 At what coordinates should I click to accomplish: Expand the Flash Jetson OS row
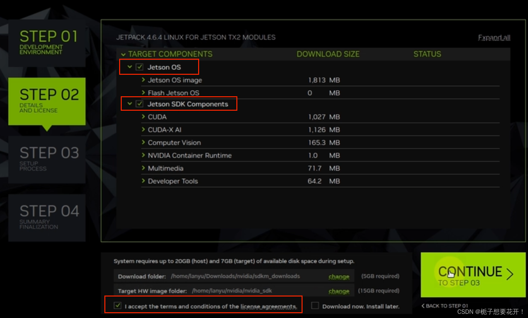[x=143, y=92]
